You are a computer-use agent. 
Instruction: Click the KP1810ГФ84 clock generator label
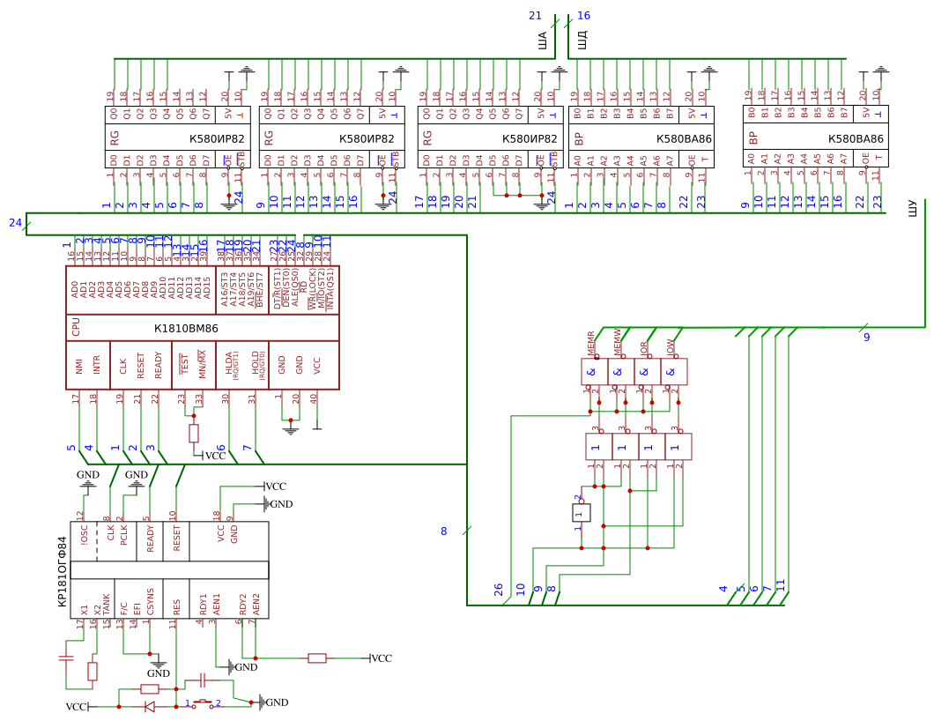pos(63,571)
